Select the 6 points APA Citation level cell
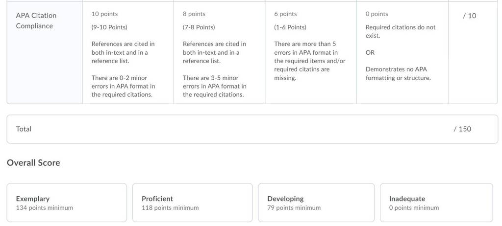This screenshot has height=226, width=502. (310, 53)
